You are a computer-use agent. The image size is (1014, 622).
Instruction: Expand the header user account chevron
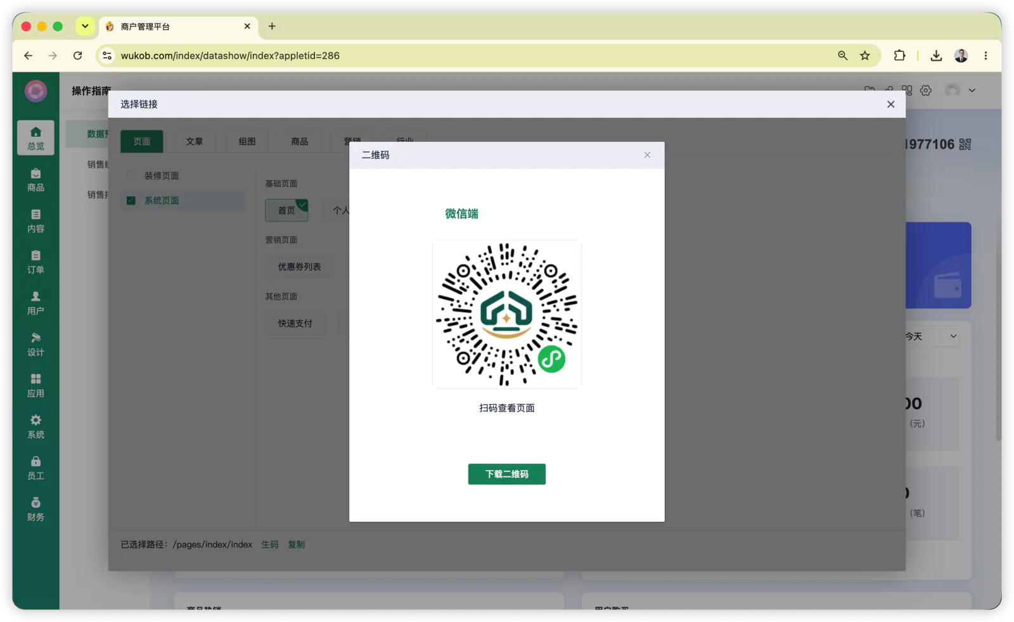pyautogui.click(x=972, y=91)
